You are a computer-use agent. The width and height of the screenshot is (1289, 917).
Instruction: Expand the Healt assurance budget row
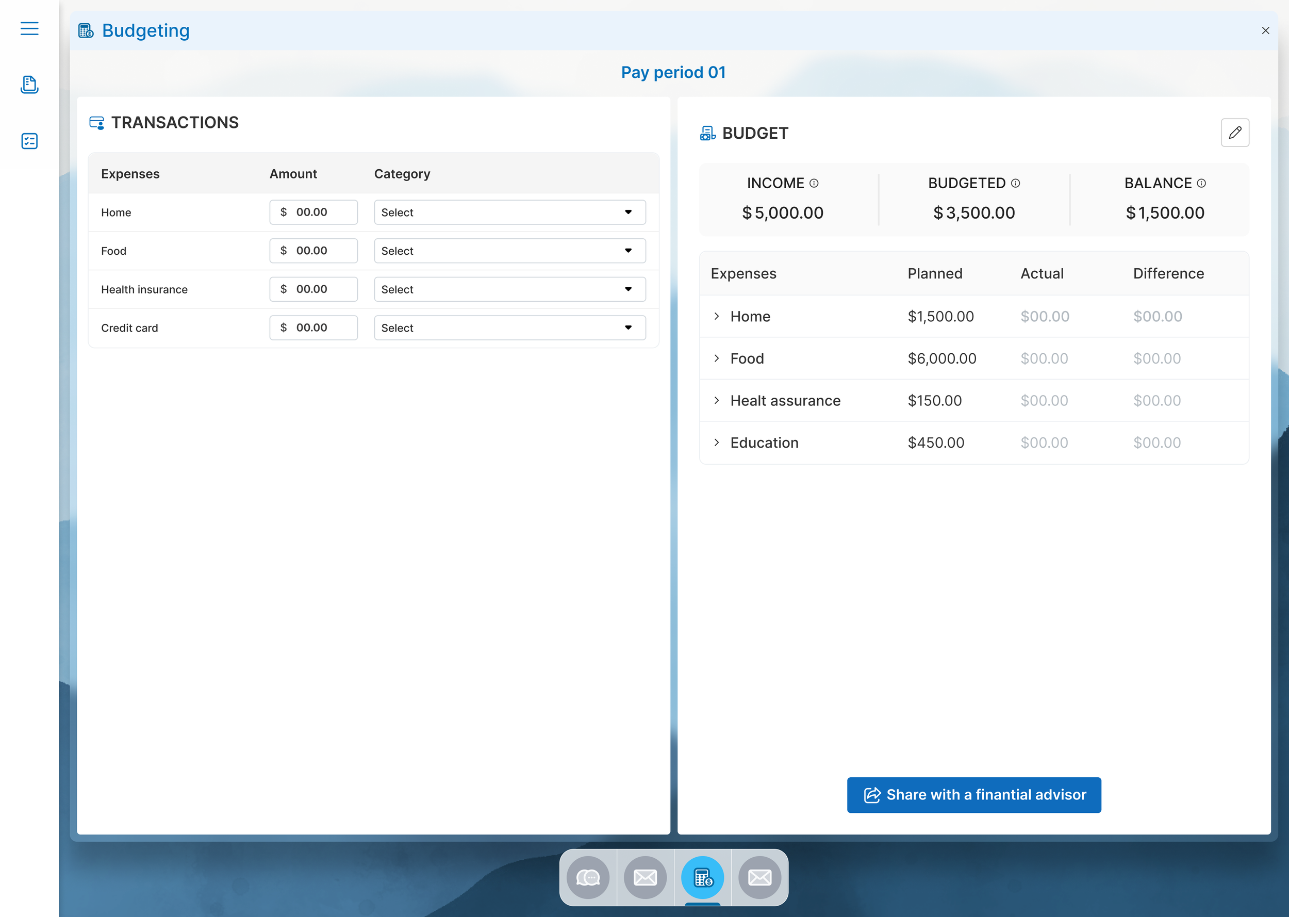point(716,400)
